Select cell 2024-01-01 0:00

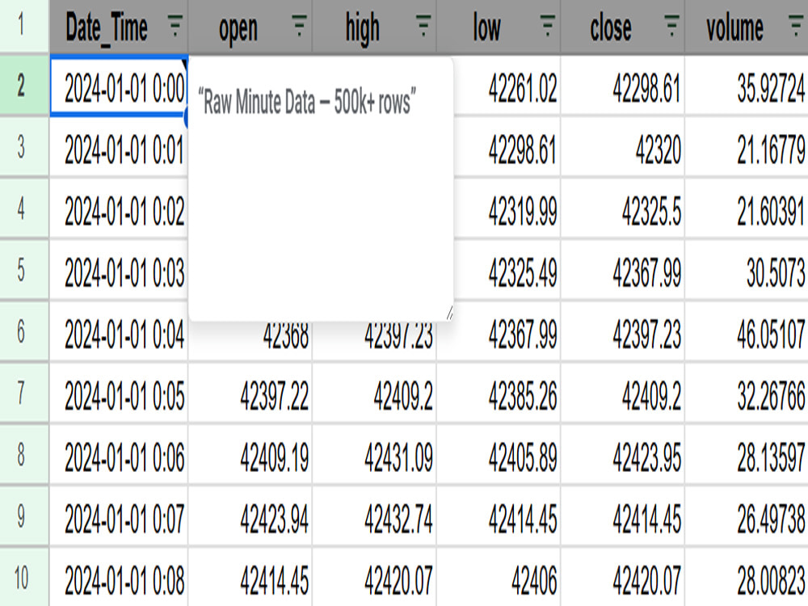point(119,86)
